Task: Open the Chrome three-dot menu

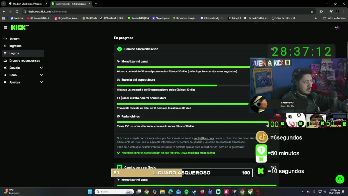Action: pyautogui.click(x=344, y=11)
